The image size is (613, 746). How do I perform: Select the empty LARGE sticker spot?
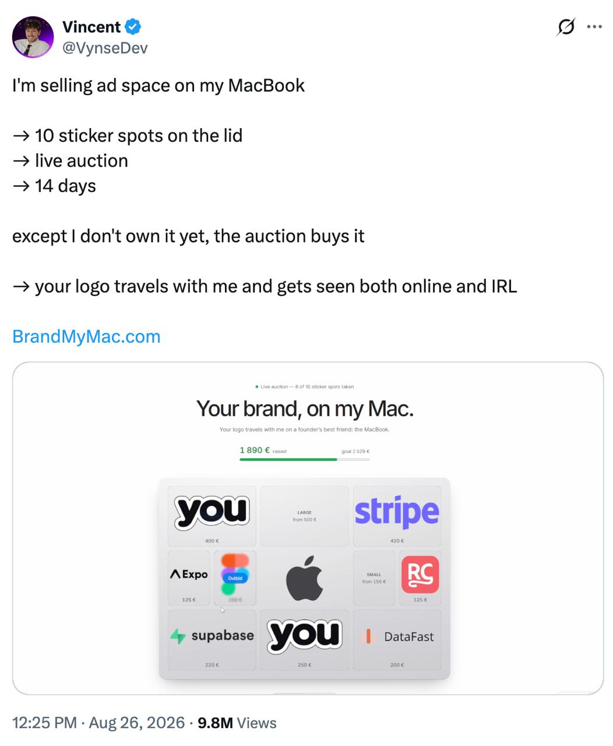[x=304, y=516]
